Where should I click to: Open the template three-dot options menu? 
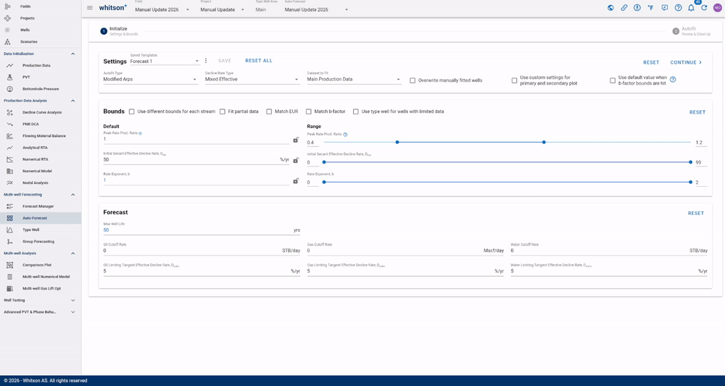tap(206, 61)
